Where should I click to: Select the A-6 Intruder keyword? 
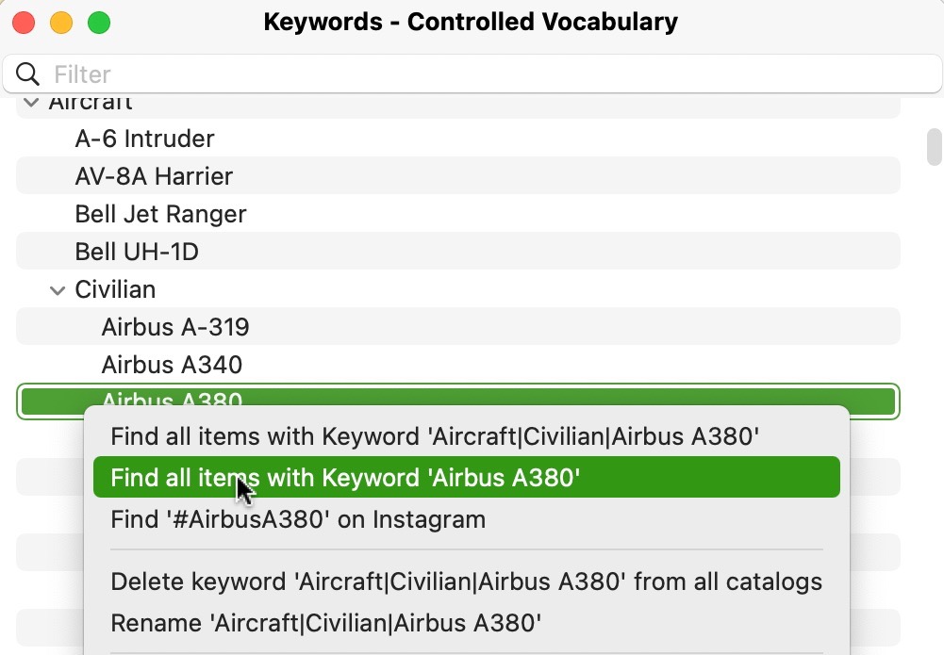(x=144, y=139)
